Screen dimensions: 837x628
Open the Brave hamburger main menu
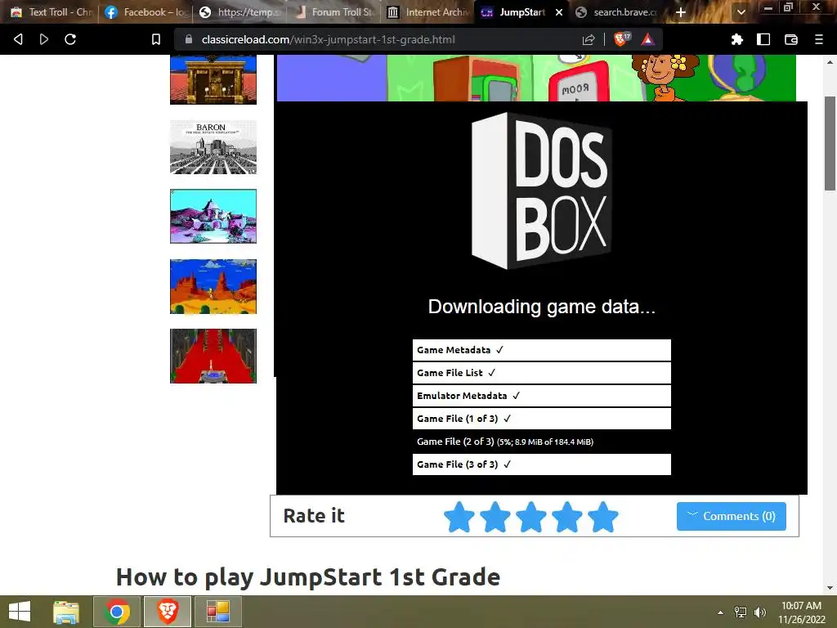pyautogui.click(x=818, y=39)
